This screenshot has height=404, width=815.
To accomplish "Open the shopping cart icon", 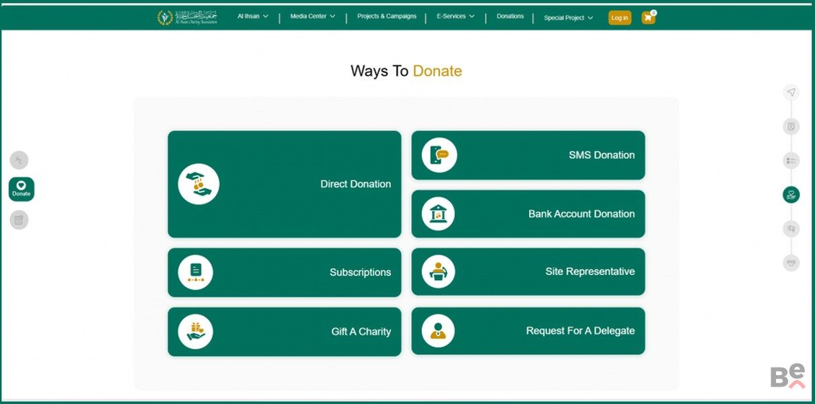I will click(x=647, y=18).
